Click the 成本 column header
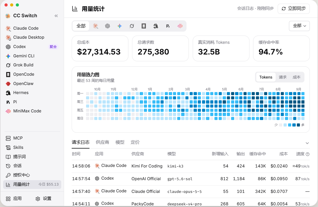This screenshot has width=318, height=207. [283, 154]
